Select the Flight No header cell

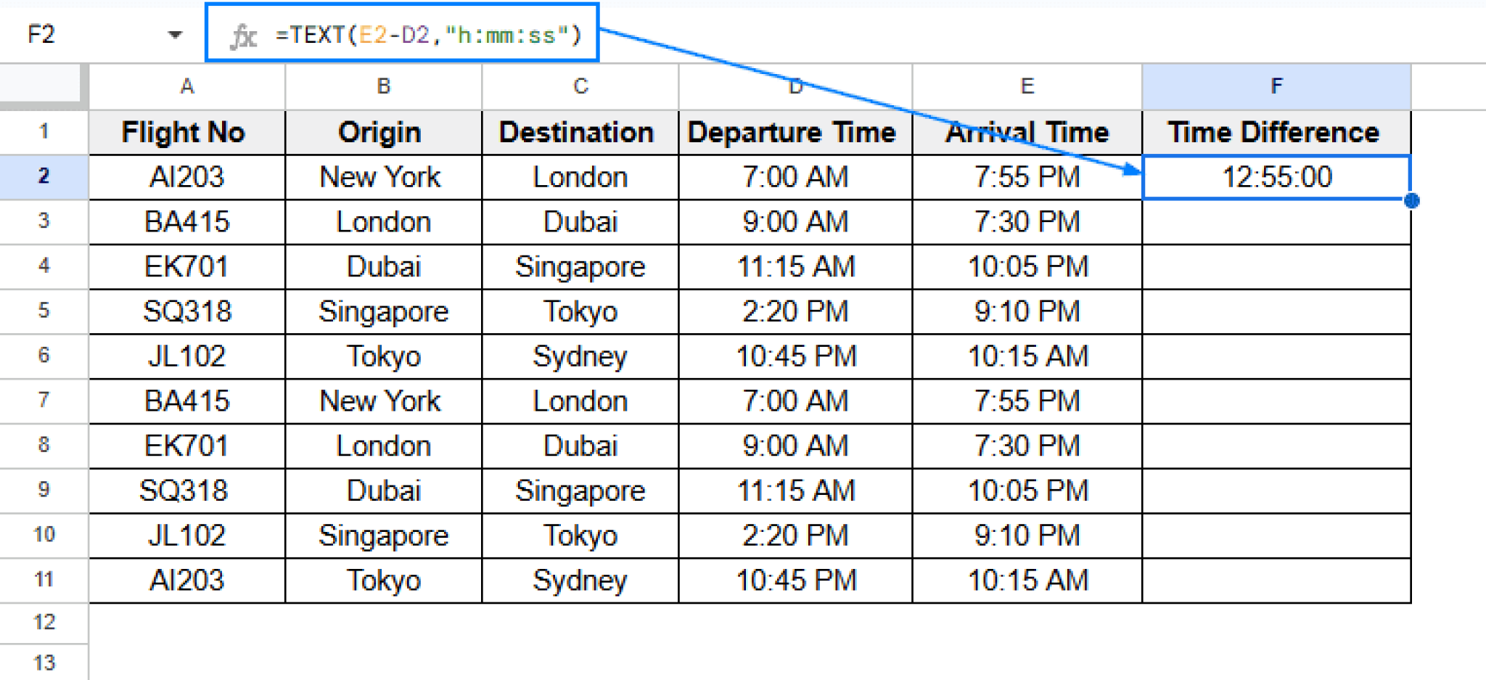point(185,132)
